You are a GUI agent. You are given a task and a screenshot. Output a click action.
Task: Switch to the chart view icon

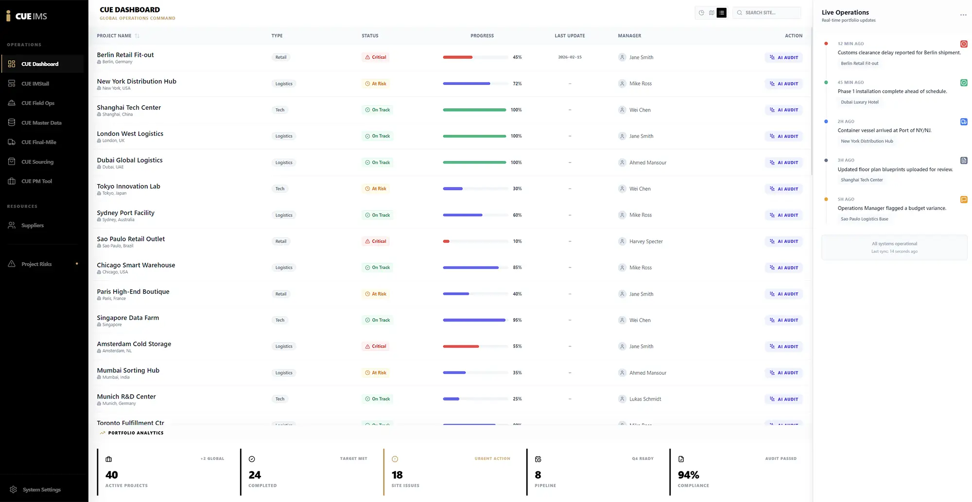click(701, 13)
